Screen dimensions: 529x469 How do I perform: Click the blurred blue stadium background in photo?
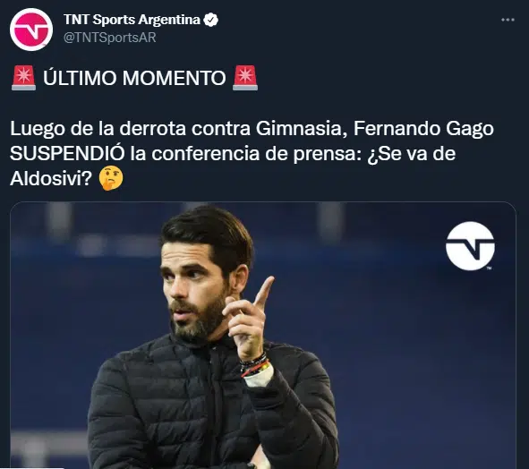pos(405,354)
